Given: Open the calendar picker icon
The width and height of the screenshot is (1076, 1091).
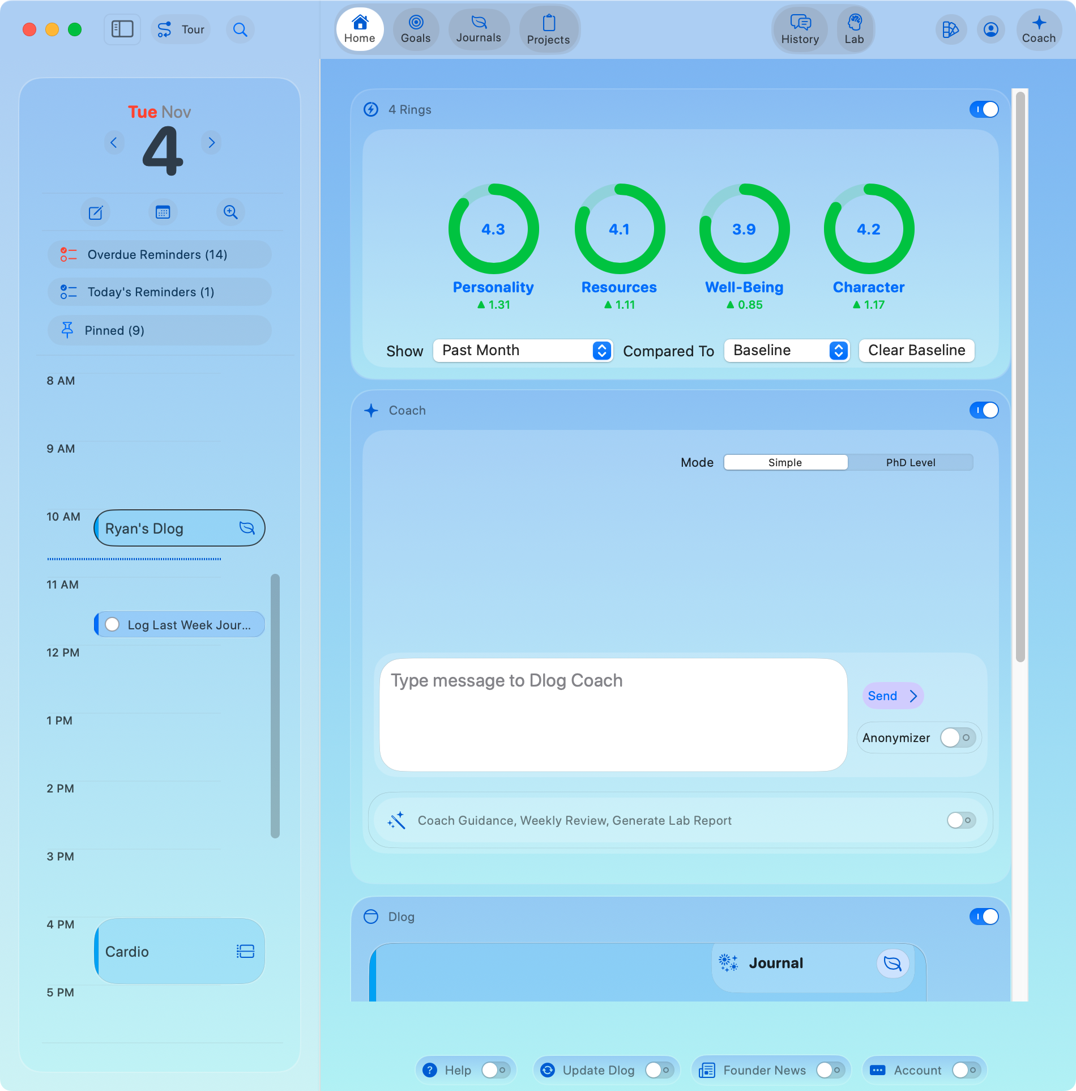Looking at the screenshot, I should pos(163,212).
